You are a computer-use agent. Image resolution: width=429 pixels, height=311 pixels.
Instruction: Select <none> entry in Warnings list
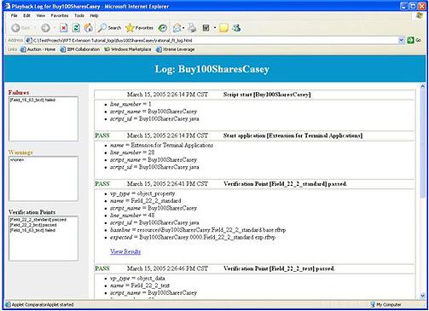[17, 160]
